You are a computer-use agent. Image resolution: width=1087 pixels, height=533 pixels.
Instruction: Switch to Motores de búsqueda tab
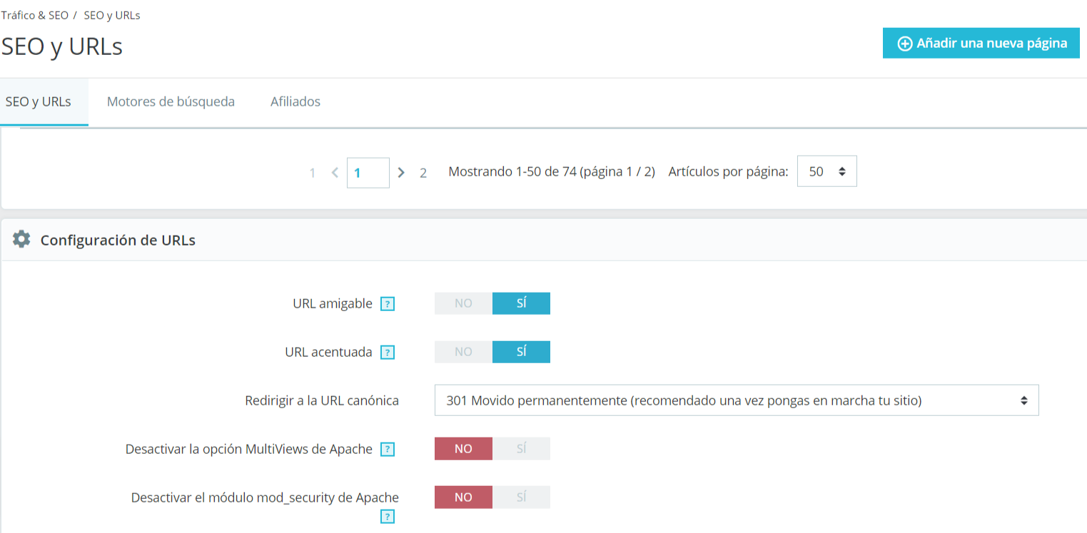[x=171, y=101]
